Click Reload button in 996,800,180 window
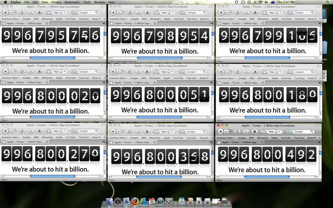 [238, 72]
